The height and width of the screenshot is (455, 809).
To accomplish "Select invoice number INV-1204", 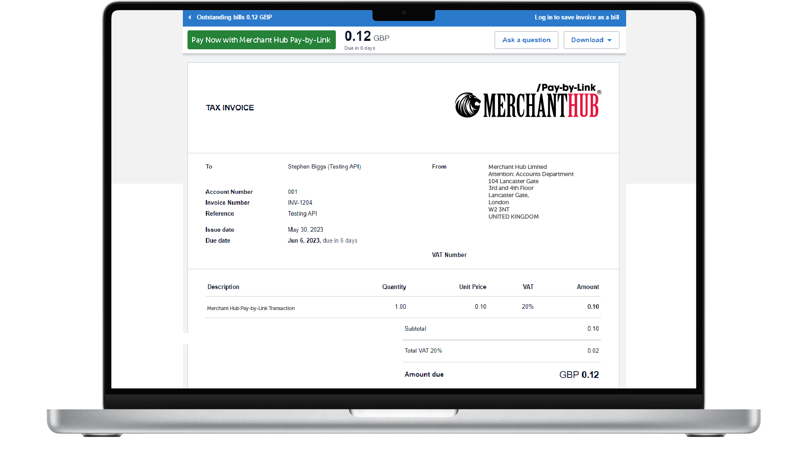I will (x=300, y=203).
